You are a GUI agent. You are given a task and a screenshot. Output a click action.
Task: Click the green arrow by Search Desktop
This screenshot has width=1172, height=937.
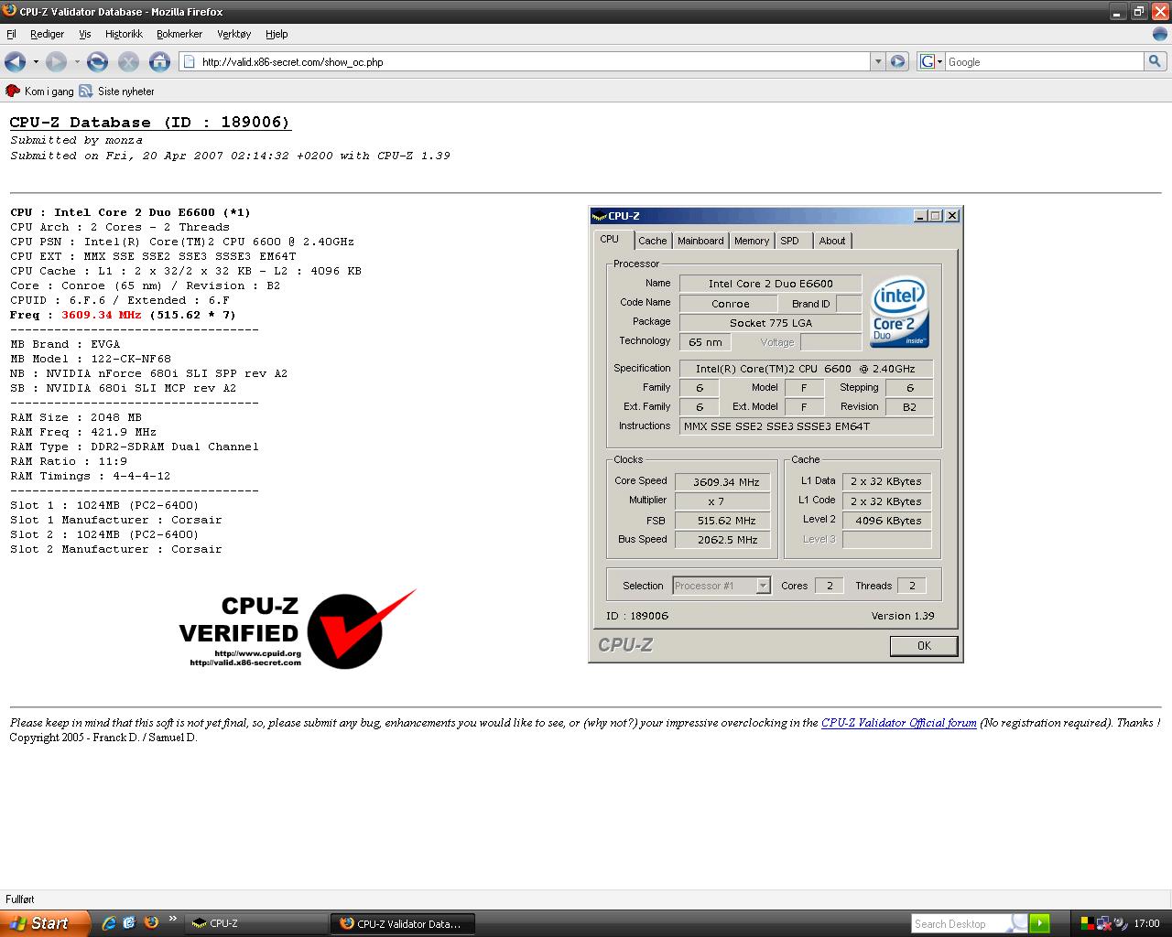pos(1039,923)
